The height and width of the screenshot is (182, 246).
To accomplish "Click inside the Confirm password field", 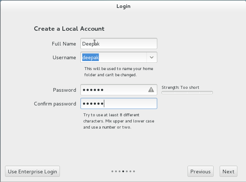I will pos(119,104).
